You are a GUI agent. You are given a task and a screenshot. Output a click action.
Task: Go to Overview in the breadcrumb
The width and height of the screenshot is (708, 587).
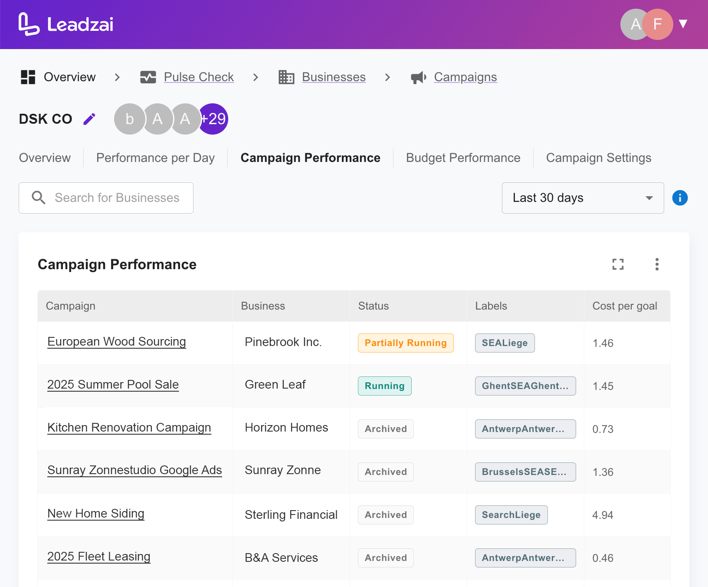[x=69, y=77]
